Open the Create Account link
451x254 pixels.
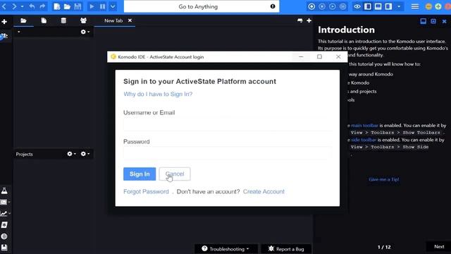264,191
